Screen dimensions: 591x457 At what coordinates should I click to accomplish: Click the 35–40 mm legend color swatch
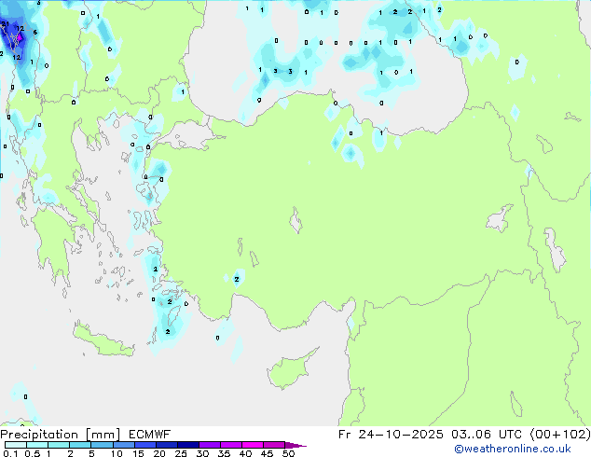tap(231, 445)
